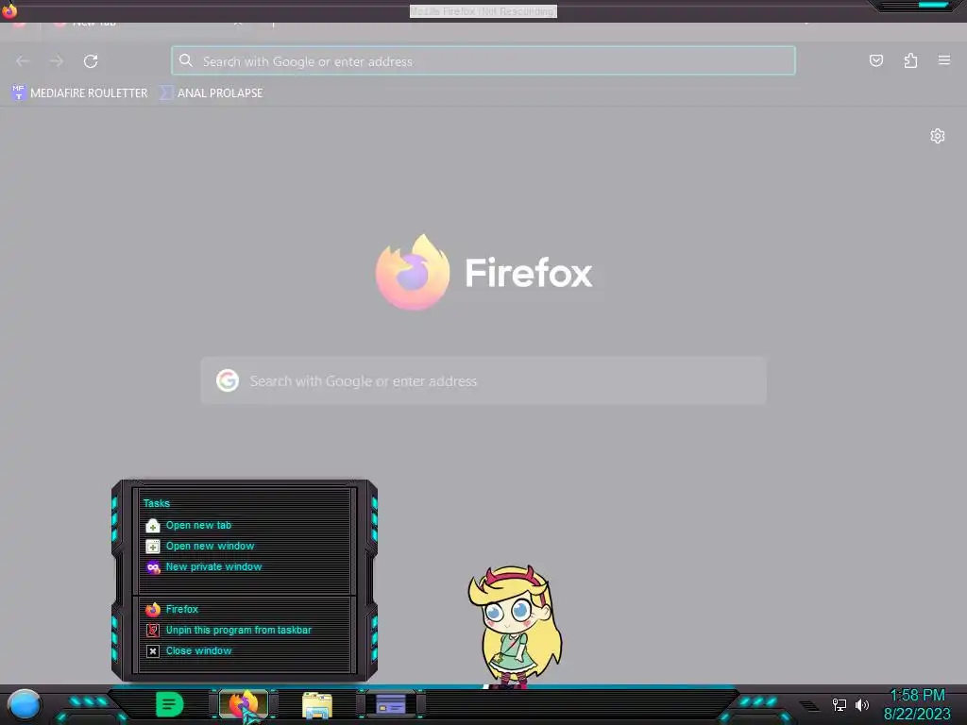Click the center Google search box
This screenshot has width=967, height=725.
(x=483, y=381)
